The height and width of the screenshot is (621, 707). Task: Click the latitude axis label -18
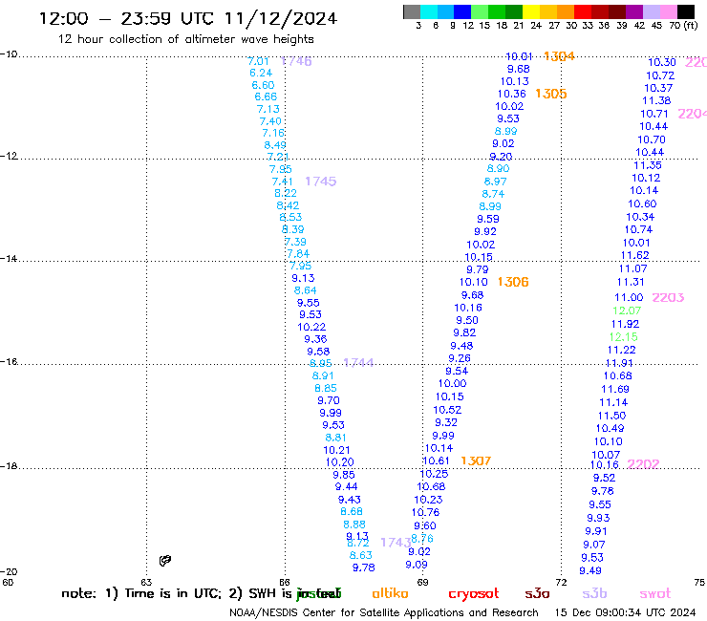coord(9,466)
